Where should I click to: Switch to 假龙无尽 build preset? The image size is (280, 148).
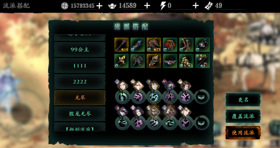[x=80, y=114]
